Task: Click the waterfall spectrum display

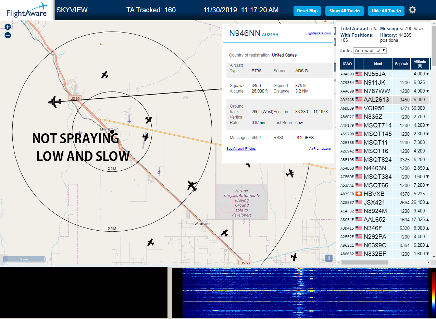Action: pyautogui.click(x=305, y=293)
